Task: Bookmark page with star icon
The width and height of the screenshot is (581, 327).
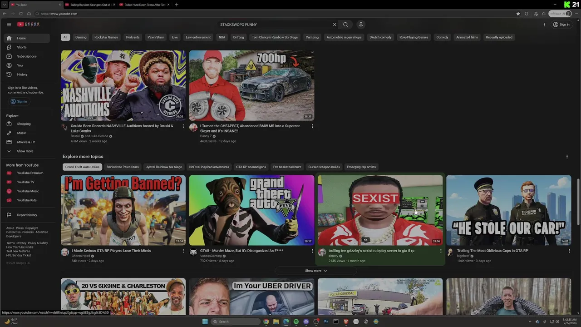Action: (518, 14)
